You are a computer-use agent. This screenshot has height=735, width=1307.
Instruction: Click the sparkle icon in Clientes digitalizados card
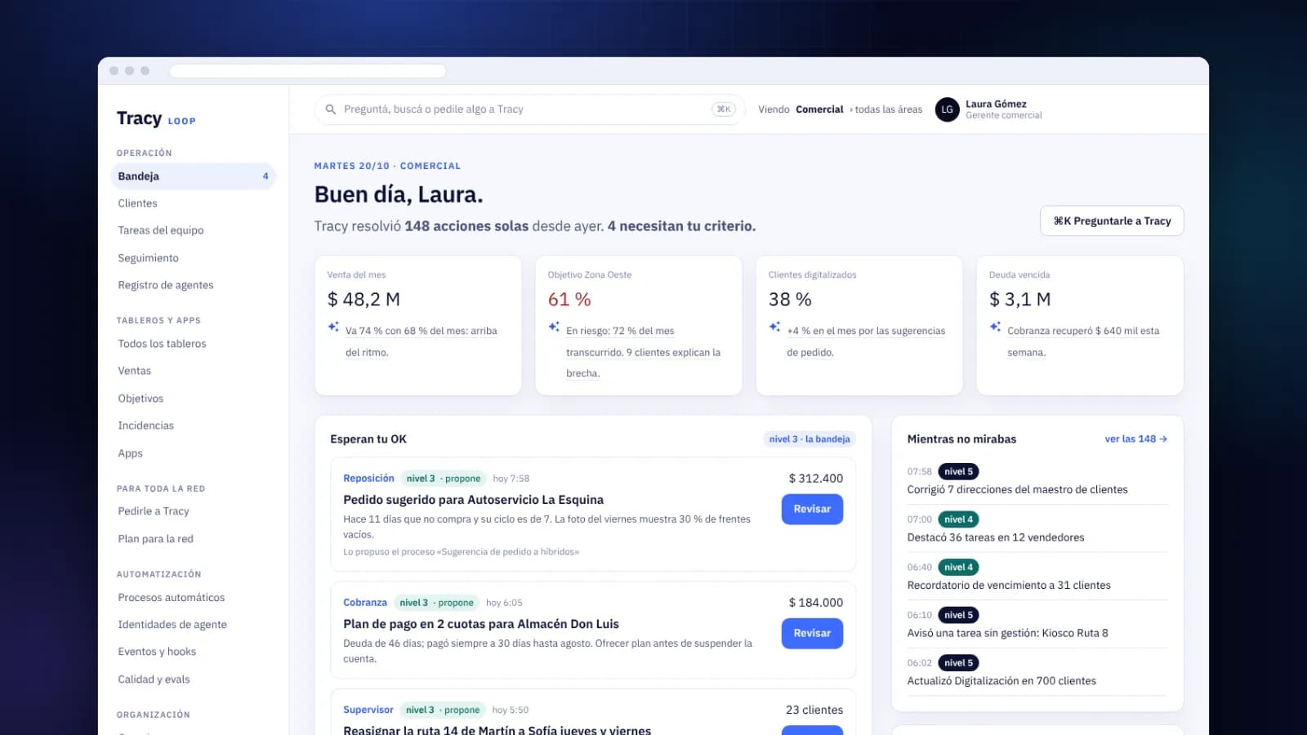pyautogui.click(x=774, y=327)
